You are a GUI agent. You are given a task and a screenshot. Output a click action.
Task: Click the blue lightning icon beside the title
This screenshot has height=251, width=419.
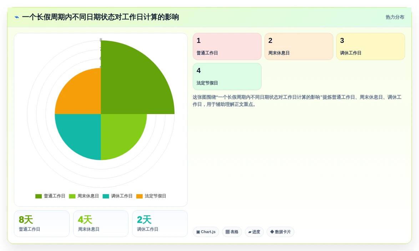(x=16, y=17)
